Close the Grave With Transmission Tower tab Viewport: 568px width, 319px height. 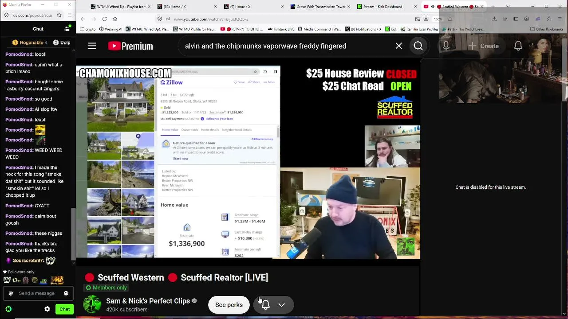coord(348,7)
